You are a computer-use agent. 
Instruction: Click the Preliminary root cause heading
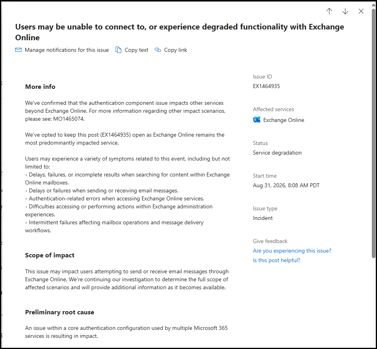(x=60, y=312)
